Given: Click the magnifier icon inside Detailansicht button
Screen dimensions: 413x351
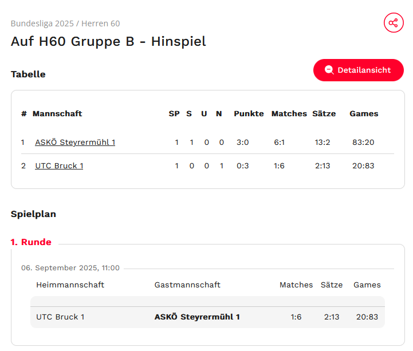Looking at the screenshot, I should [329, 70].
